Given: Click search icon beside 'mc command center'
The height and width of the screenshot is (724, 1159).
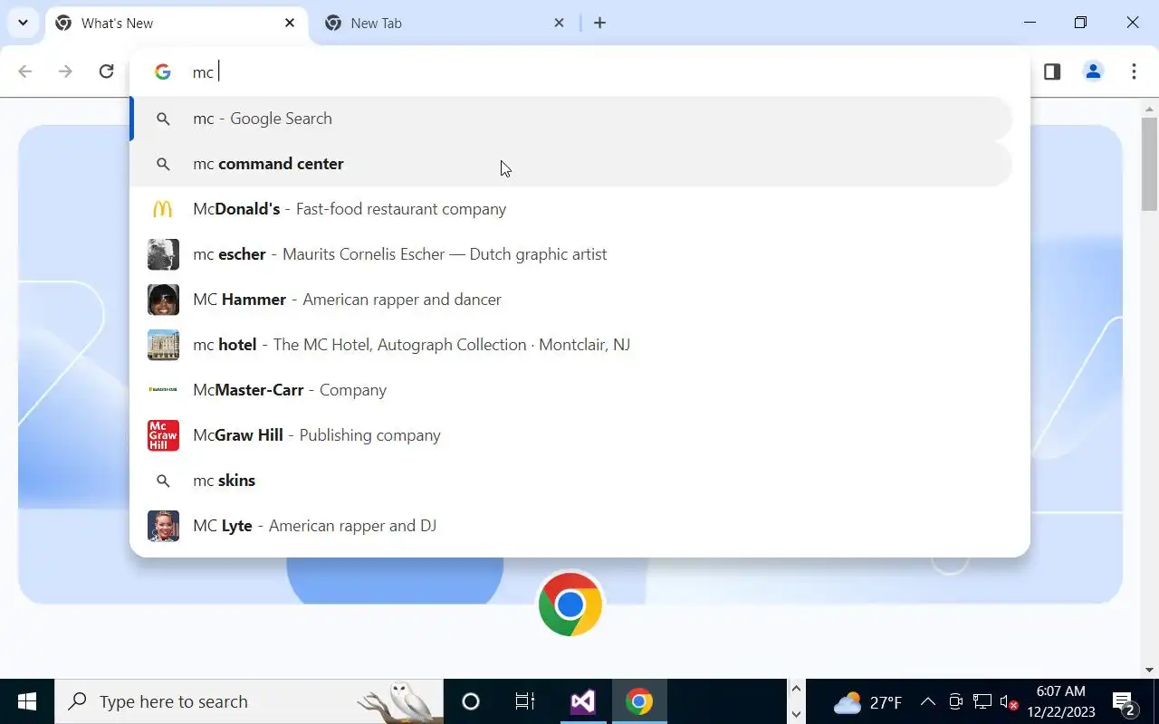Looking at the screenshot, I should point(163,164).
